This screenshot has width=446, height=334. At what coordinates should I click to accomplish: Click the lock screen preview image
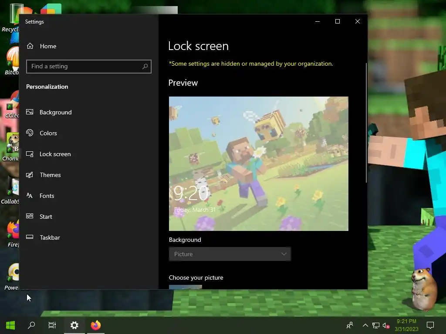click(259, 164)
